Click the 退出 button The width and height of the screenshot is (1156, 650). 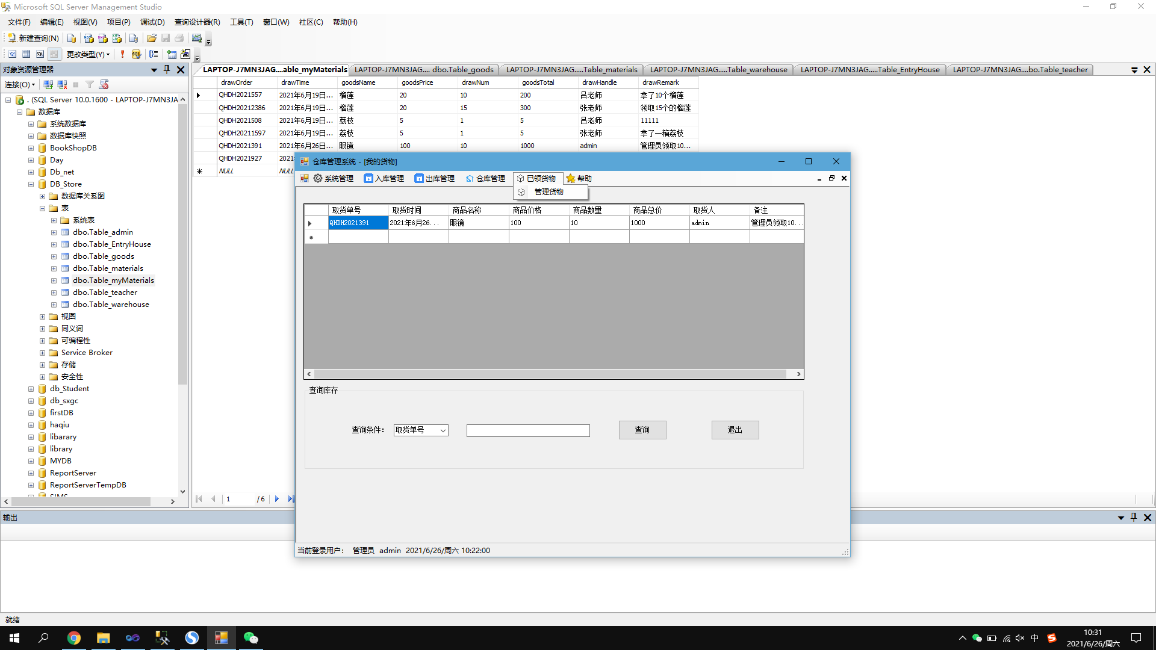pos(735,430)
